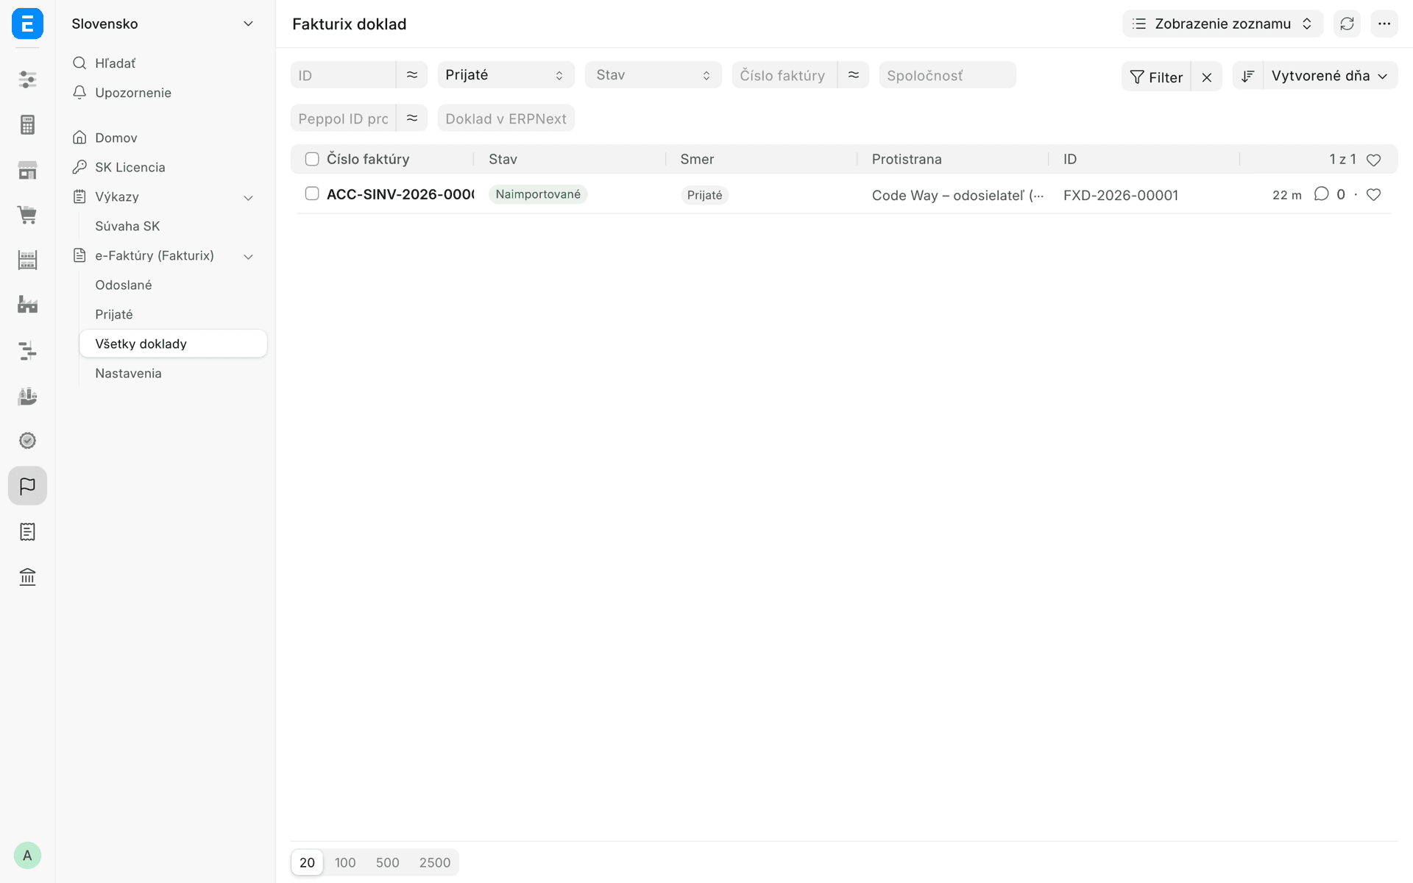This screenshot has width=1413, height=883.
Task: Open the Filter button
Action: coord(1156,77)
